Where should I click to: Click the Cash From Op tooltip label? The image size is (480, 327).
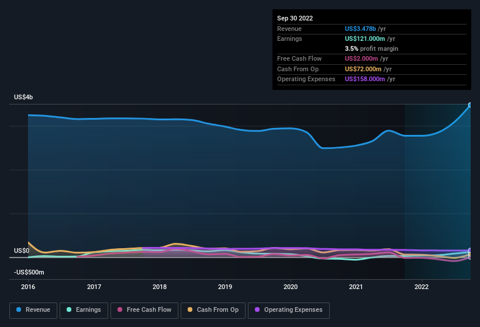click(x=298, y=69)
